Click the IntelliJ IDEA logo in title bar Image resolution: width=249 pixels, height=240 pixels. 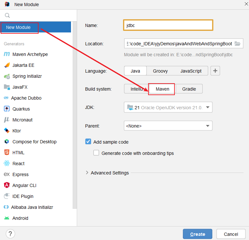coord(7,4)
